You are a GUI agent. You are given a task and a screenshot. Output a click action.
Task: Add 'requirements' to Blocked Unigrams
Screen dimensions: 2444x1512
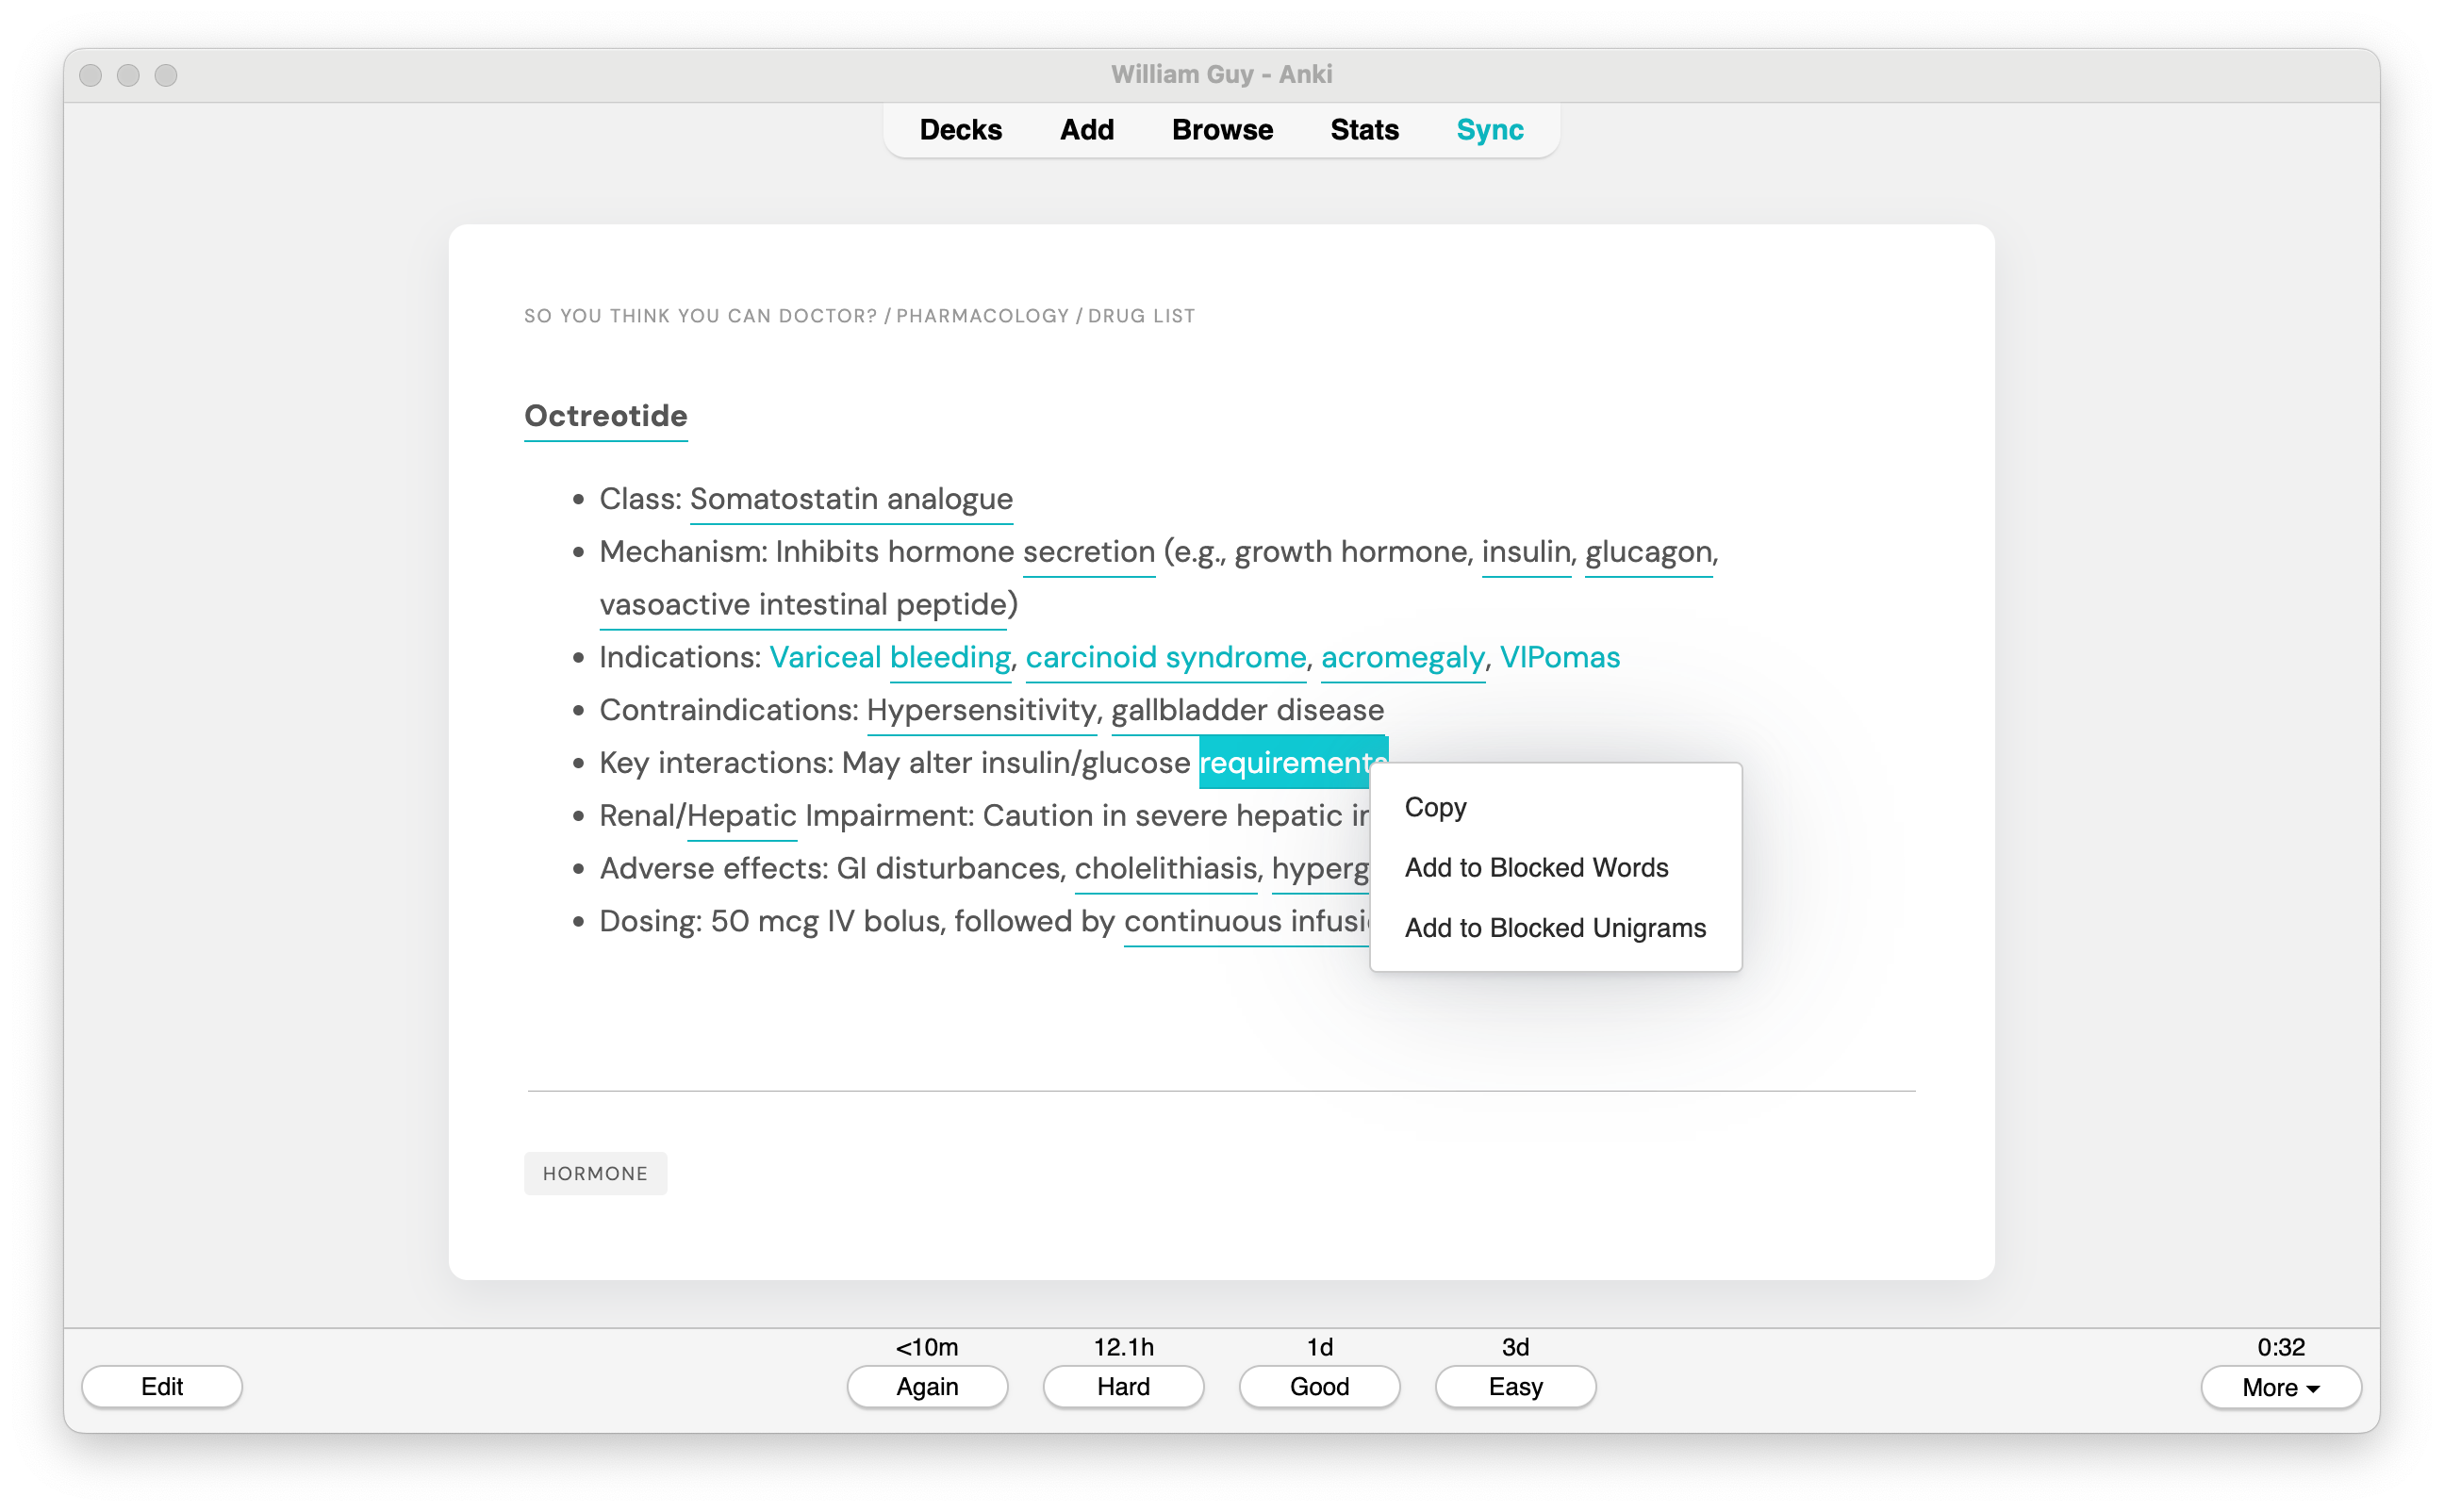click(x=1555, y=928)
